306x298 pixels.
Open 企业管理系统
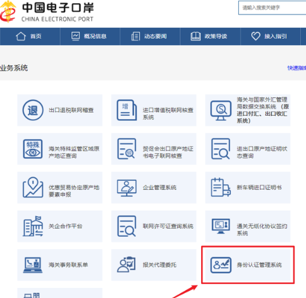click(x=154, y=187)
